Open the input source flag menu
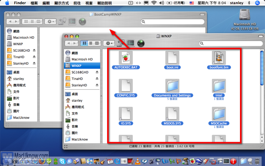Image resolution: width=265 pixels, height=166 pixels. [x=192, y=3]
